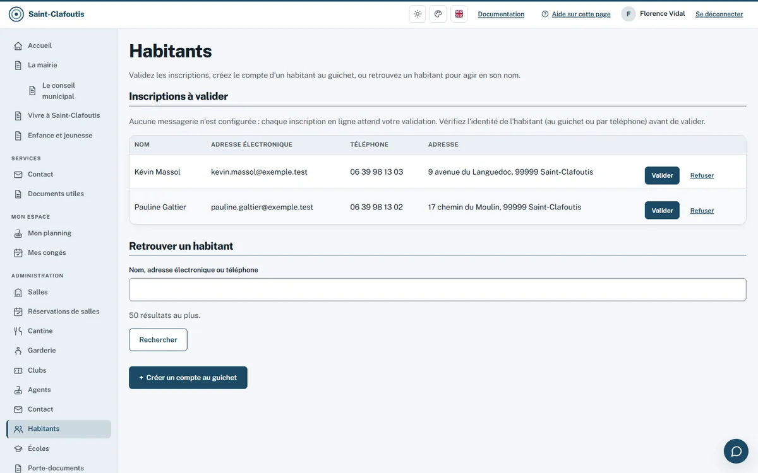Click the help question mark icon
The height and width of the screenshot is (473, 758).
coord(545,14)
